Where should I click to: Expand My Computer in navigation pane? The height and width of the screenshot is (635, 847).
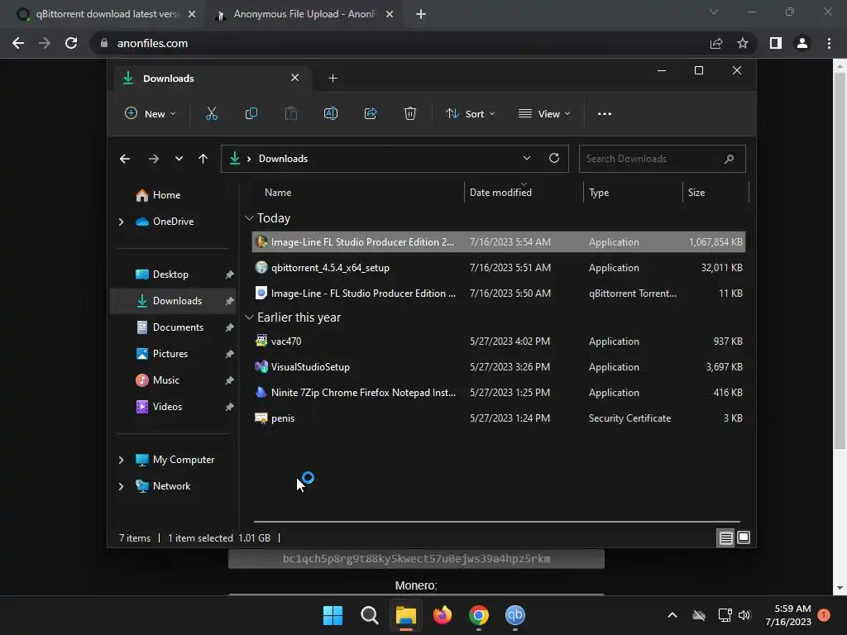click(x=121, y=460)
